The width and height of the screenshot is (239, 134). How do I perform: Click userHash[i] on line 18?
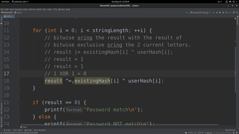(145, 81)
